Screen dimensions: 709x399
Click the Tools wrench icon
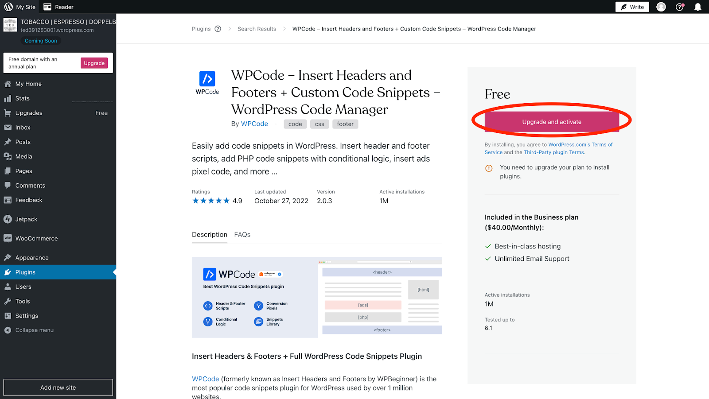pyautogui.click(x=8, y=301)
